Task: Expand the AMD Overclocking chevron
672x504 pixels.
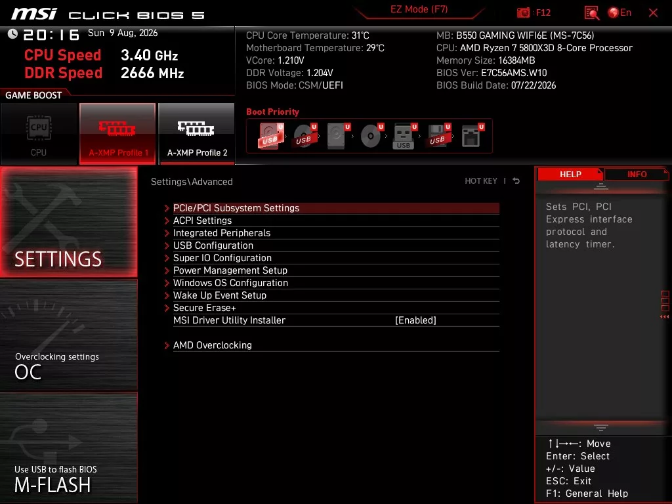Action: [x=167, y=345]
